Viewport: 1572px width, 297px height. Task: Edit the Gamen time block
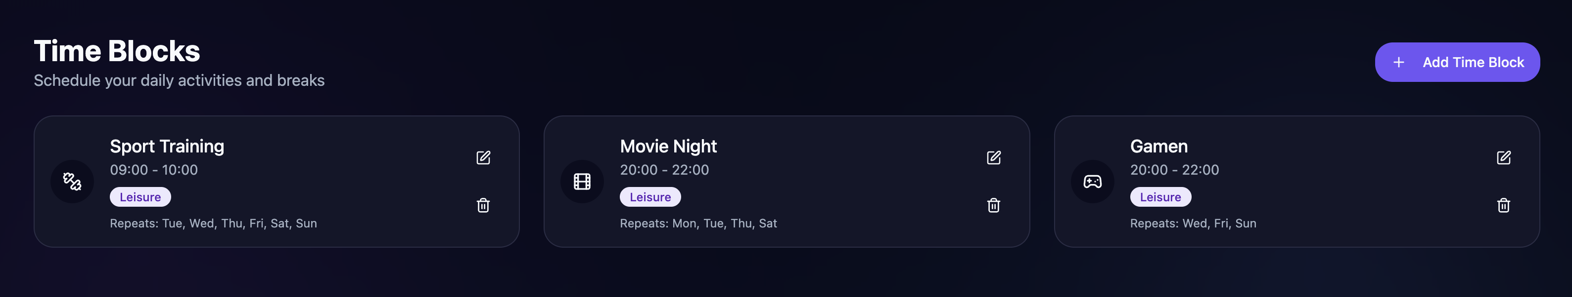[1504, 158]
